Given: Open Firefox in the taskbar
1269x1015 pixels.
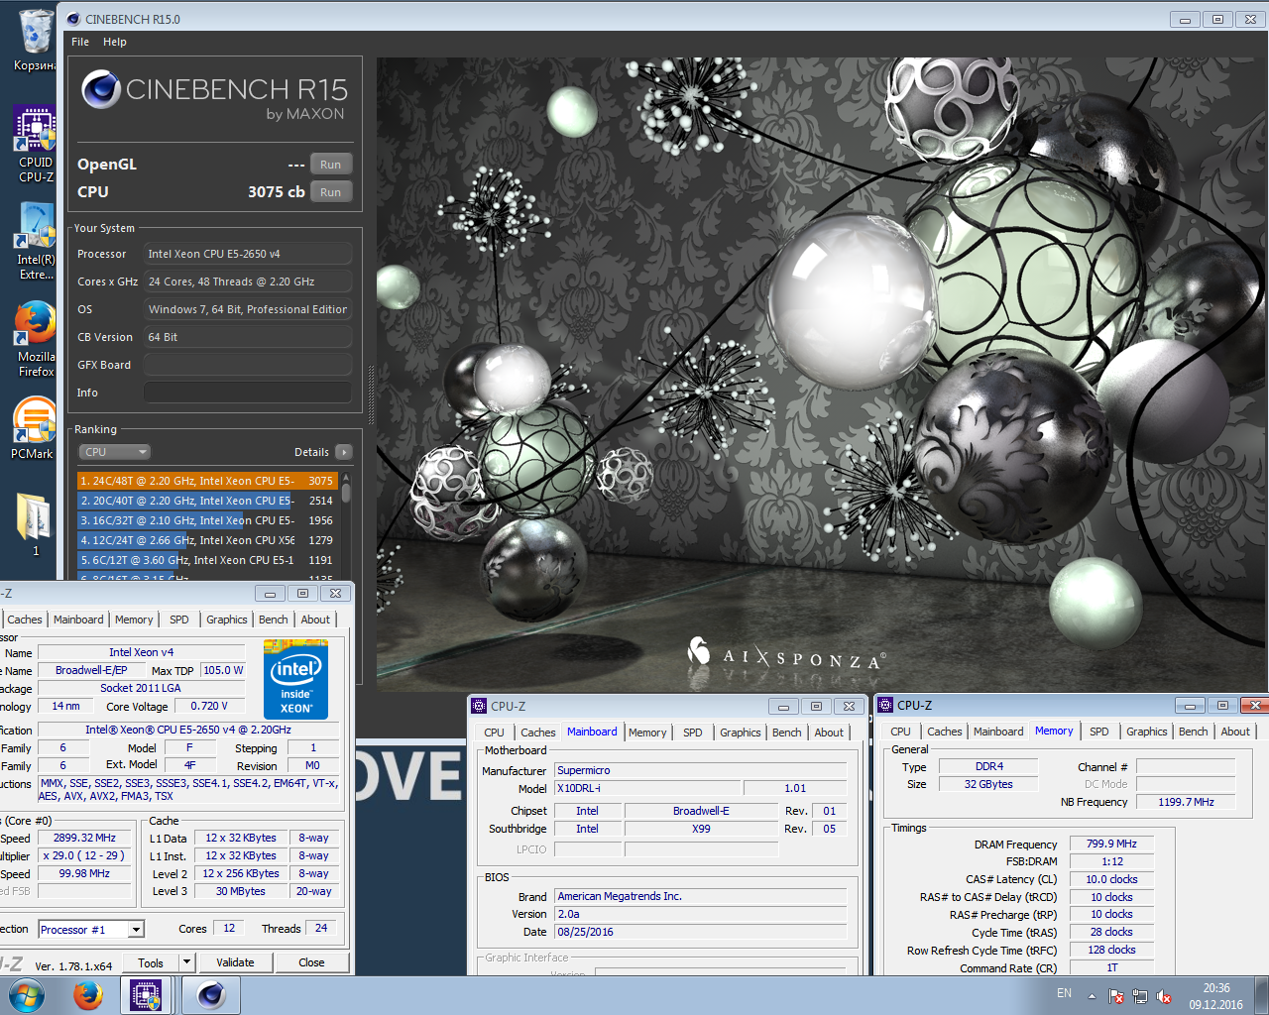Looking at the screenshot, I should point(88,995).
